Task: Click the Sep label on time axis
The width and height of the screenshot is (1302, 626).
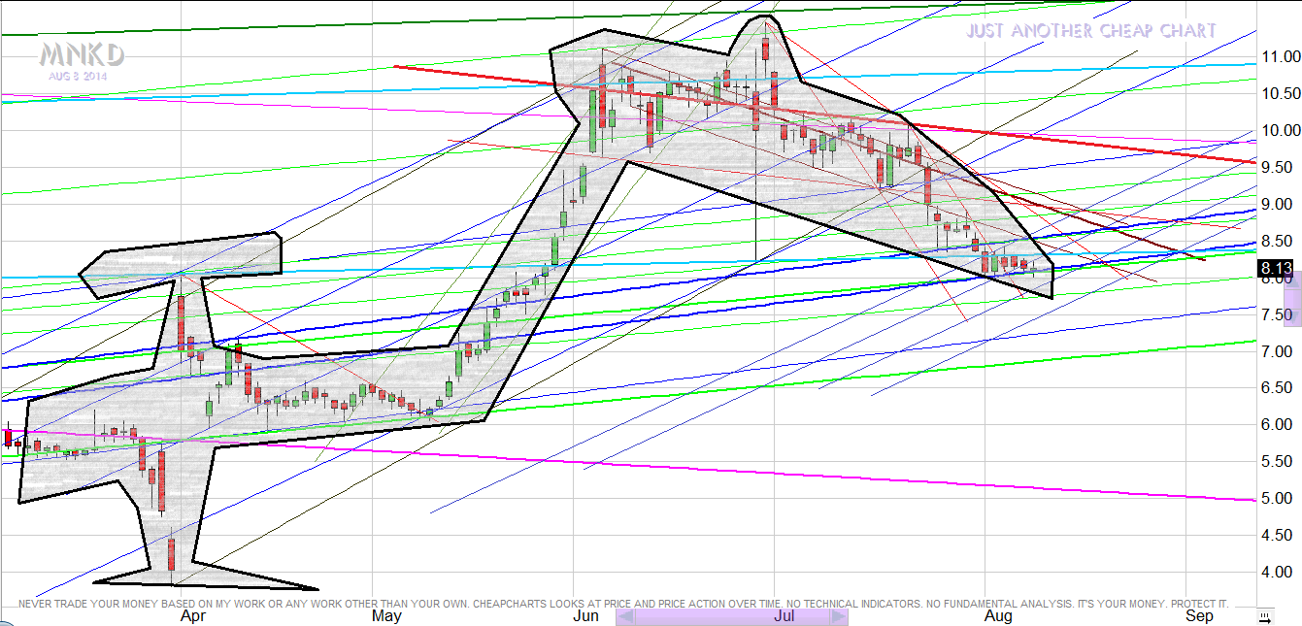Action: [1199, 616]
